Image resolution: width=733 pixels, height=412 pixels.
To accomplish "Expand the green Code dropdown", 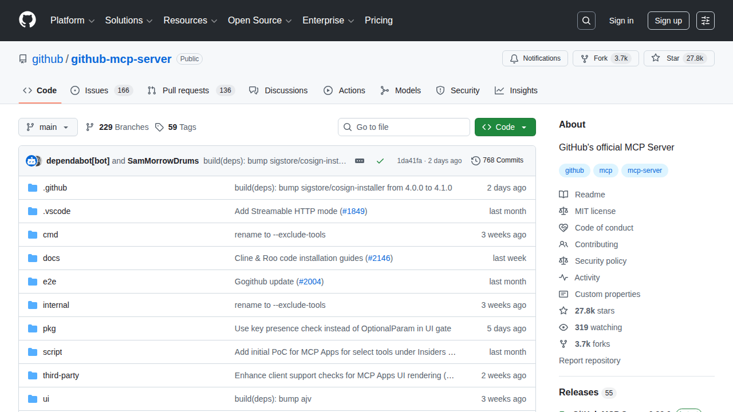I will tap(505, 127).
